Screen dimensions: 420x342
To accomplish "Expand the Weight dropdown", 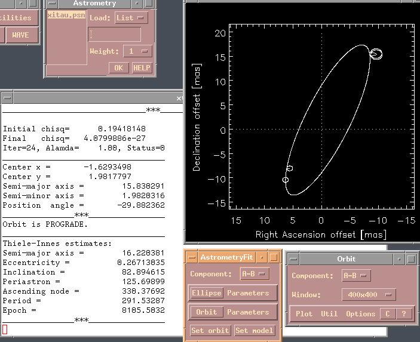I will click(x=137, y=51).
